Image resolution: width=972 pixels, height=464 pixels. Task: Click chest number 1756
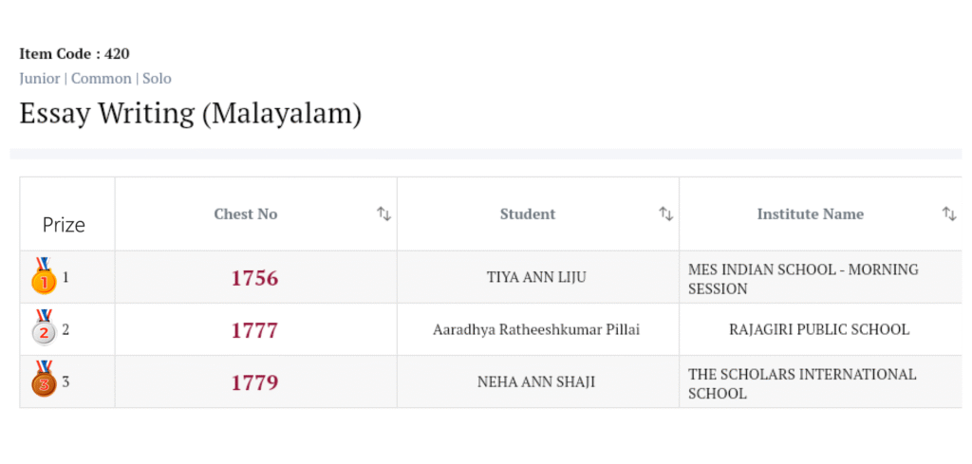pos(254,278)
